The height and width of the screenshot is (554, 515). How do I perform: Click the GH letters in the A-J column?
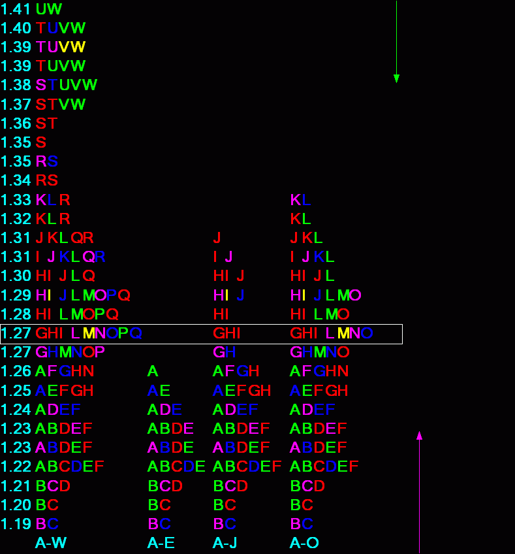[225, 352]
